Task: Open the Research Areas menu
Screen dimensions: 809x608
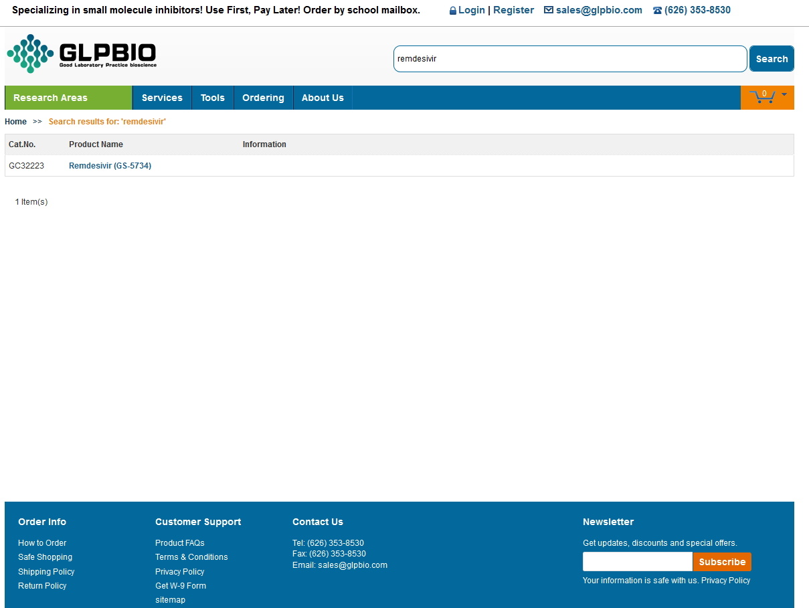Action: pyautogui.click(x=68, y=98)
